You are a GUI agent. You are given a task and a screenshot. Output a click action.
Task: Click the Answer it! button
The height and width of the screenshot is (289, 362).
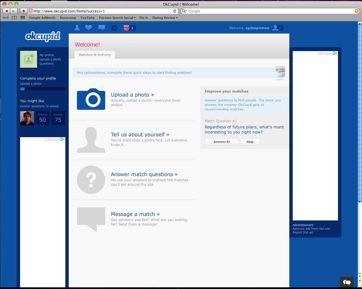(x=222, y=142)
